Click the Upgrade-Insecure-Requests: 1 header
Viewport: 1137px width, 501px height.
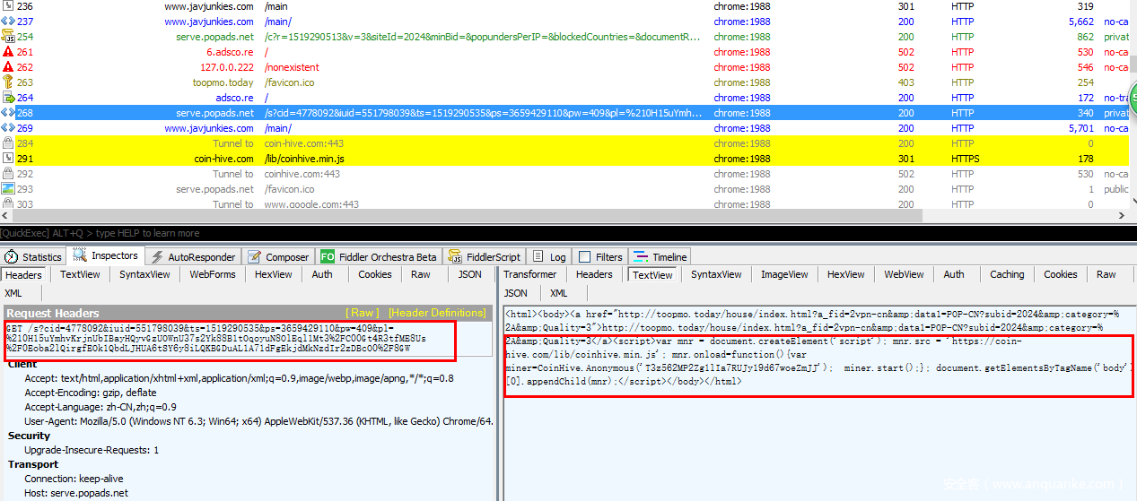click(x=92, y=450)
